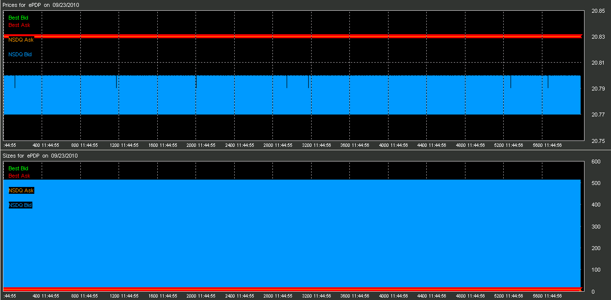Screen dimensions: 611x300
Task: Click the bid spike just before 5200 in Prices chart
Action: coord(511,82)
